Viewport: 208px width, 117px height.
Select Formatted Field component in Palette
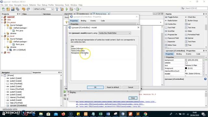tap(192, 35)
